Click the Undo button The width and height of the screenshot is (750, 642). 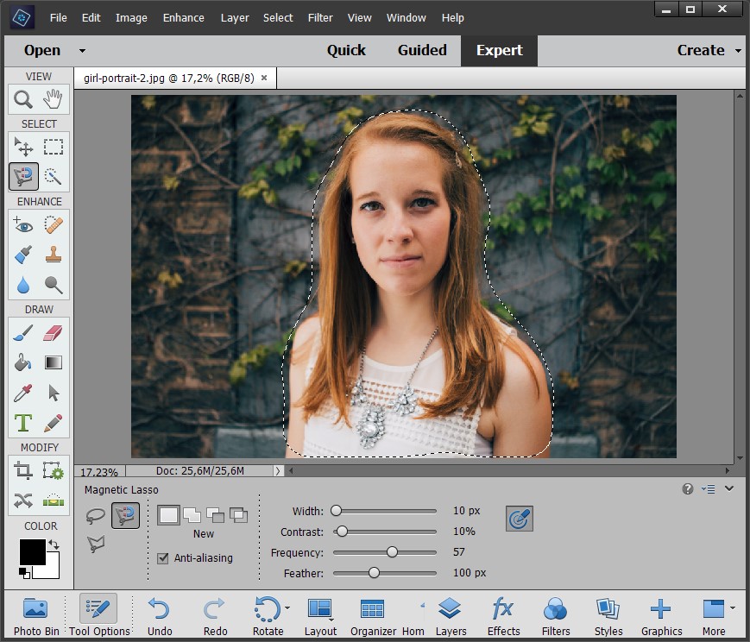[160, 616]
